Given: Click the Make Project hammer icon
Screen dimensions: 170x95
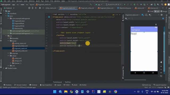Looking at the screenshot, I should 91,4.
